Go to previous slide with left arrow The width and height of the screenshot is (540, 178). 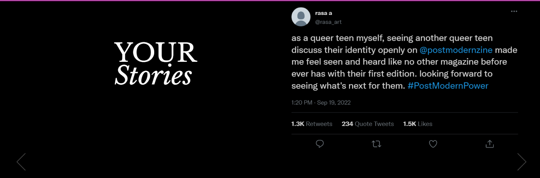(21, 162)
